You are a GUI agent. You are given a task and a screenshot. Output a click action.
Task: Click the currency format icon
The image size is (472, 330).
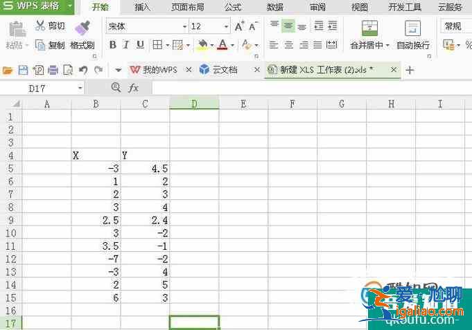(x=449, y=45)
